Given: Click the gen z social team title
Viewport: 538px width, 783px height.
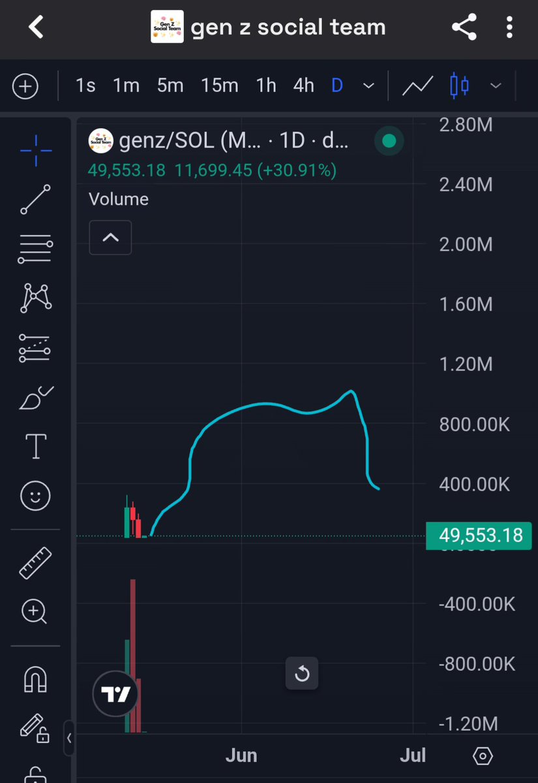Looking at the screenshot, I should point(288,27).
